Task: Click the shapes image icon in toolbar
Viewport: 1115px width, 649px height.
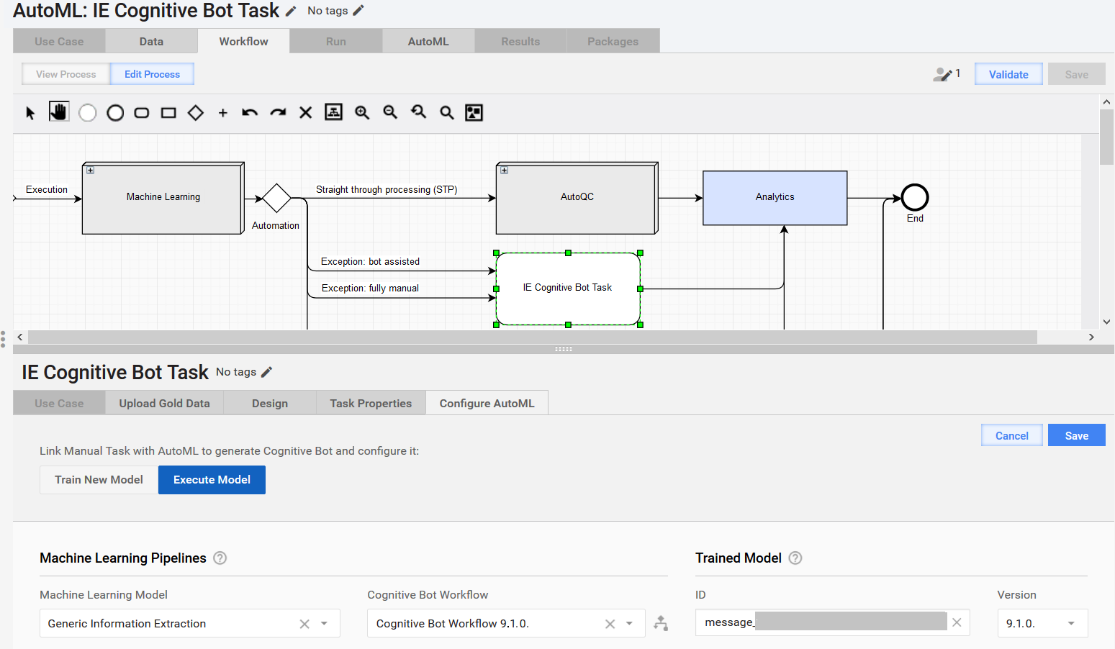Action: point(474,112)
